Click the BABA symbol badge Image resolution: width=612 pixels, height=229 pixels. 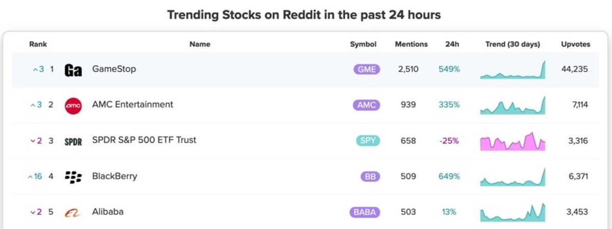coord(365,212)
